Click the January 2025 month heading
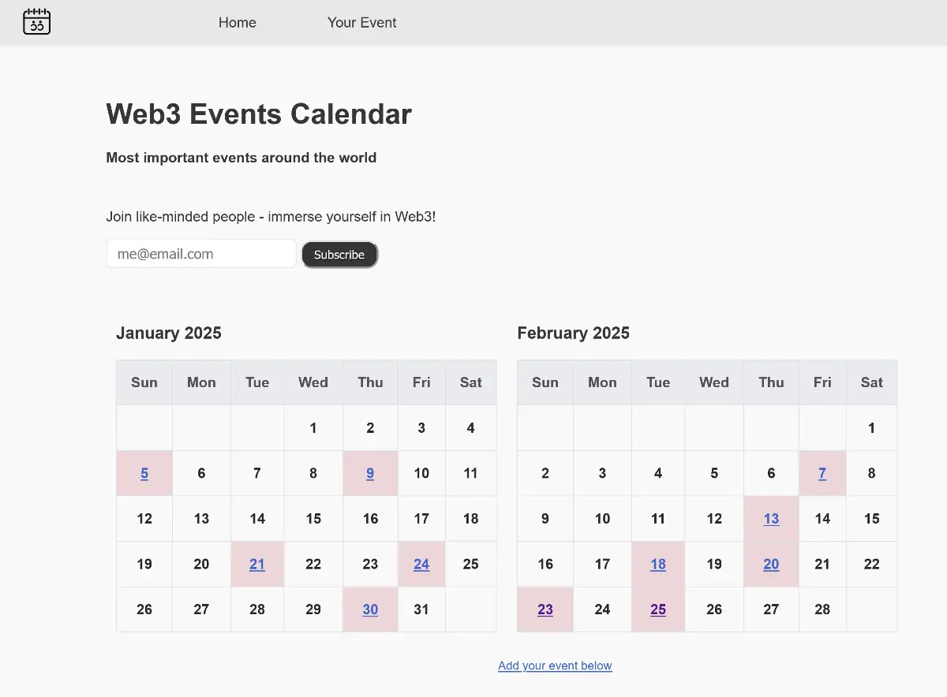 (169, 333)
